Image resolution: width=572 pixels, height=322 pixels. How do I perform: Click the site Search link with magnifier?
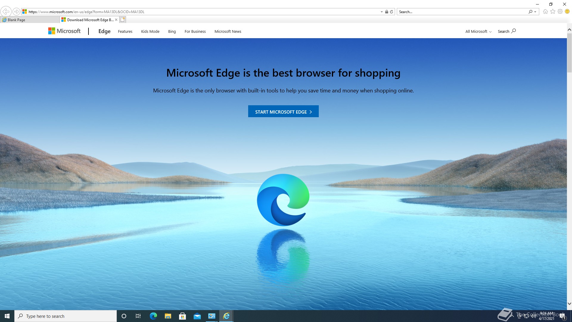[x=507, y=31]
